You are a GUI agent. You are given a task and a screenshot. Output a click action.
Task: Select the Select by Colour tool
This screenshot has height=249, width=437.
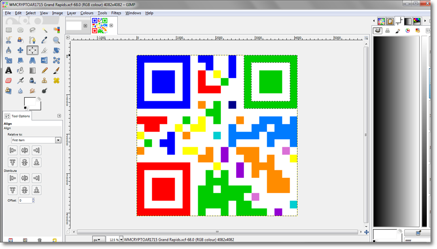pos(56,30)
